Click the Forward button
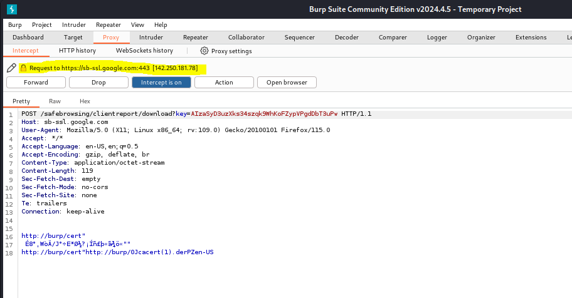572x298 pixels. click(36, 83)
